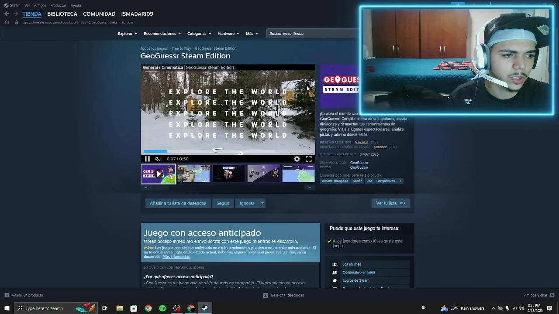
Task: Open the street view and map screenshot thumbnail
Action: point(193,174)
